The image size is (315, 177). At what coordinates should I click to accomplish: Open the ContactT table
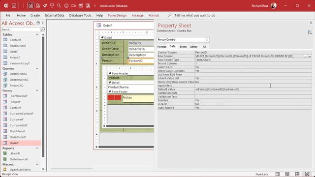[x=15, y=40]
